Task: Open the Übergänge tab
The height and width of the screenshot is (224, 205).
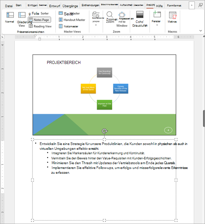Action: coord(70,6)
